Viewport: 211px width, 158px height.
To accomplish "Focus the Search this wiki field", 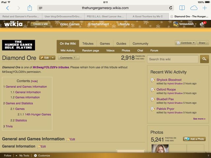I will pos(173,59).
